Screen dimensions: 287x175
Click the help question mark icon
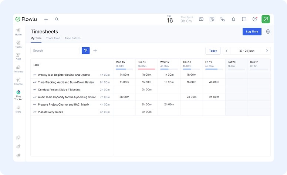coord(255,19)
